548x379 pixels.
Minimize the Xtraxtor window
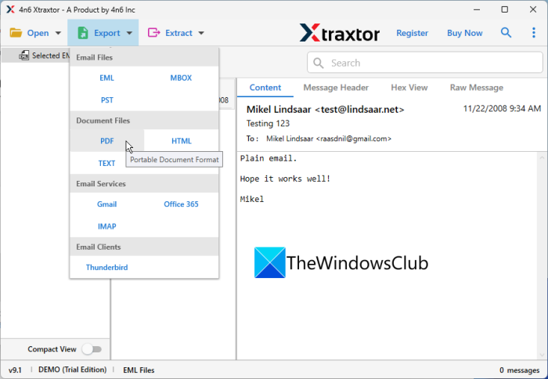476,9
